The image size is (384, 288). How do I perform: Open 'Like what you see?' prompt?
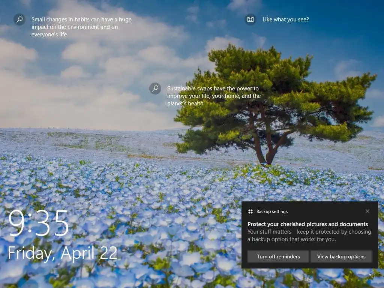(285, 19)
